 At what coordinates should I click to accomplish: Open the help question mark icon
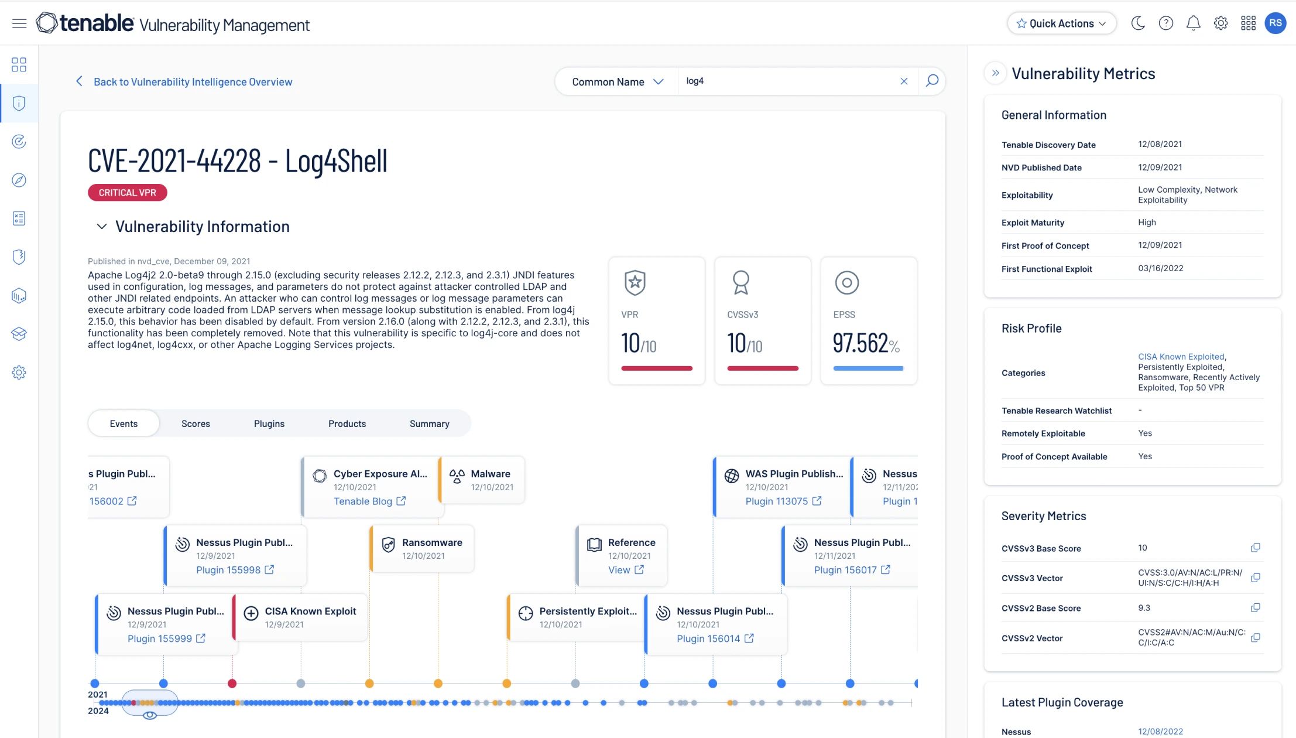[x=1165, y=23]
